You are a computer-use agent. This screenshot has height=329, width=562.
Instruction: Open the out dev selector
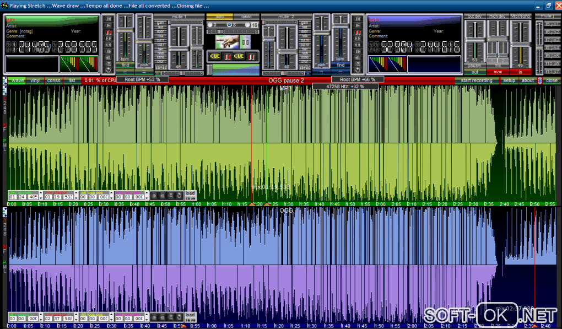[x=474, y=16]
